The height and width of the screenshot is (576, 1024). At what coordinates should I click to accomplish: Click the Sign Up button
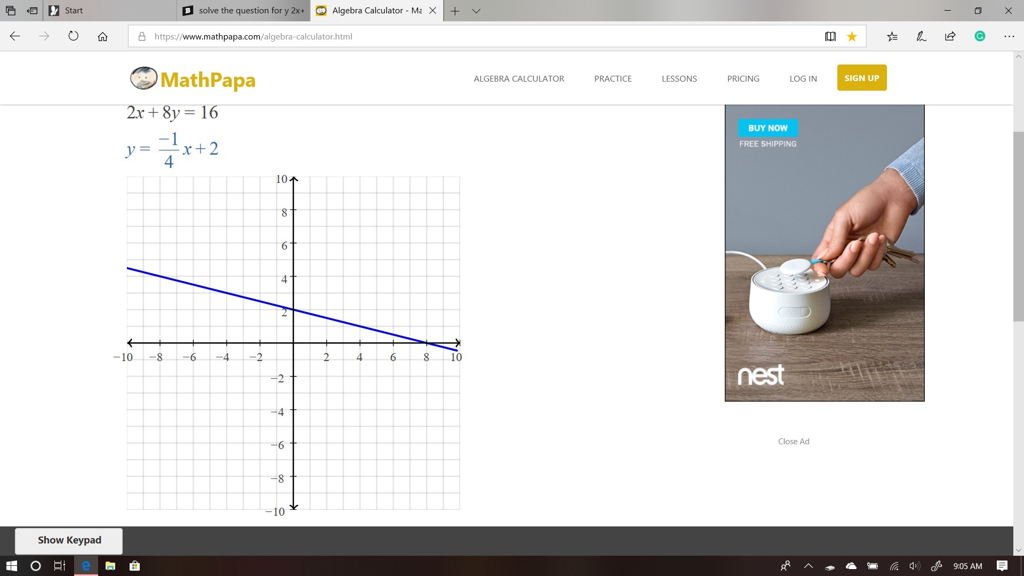(x=861, y=78)
